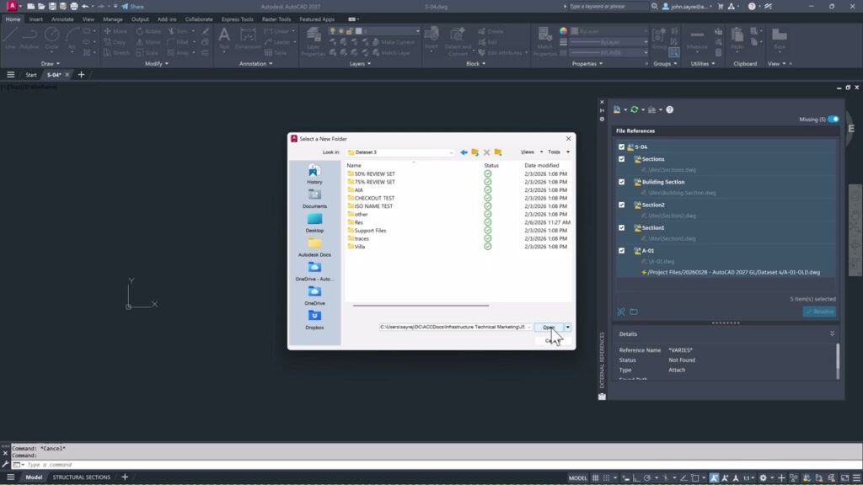Toggle the grid display button on the status bar
The width and height of the screenshot is (863, 485).
click(595, 478)
